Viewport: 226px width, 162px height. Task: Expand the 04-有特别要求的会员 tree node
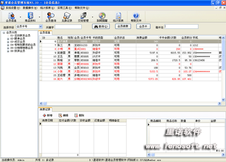pos(8,45)
